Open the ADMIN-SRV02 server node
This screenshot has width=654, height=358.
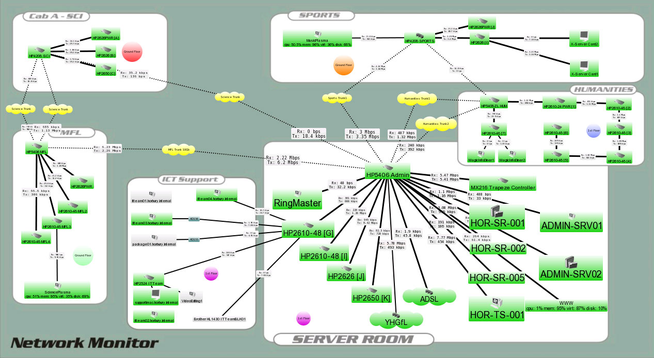tap(571, 268)
